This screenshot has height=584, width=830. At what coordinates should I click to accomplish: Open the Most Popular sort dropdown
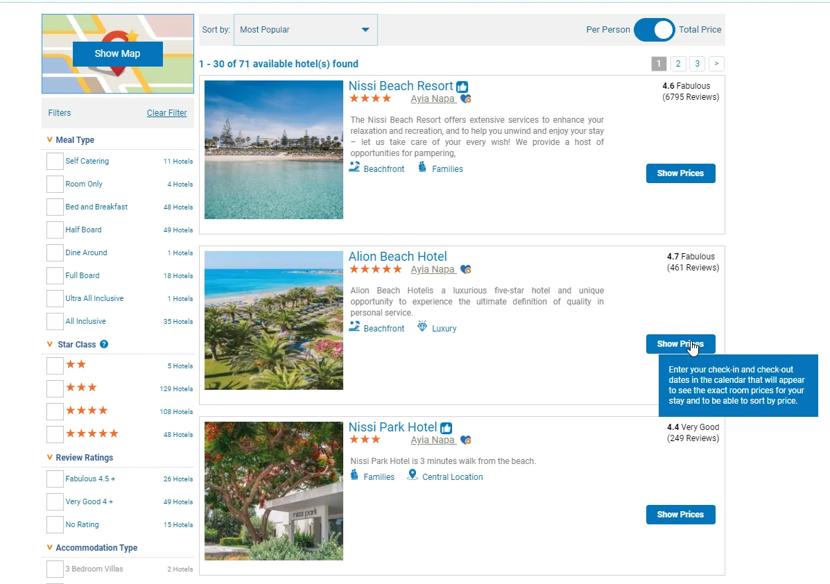[305, 30]
